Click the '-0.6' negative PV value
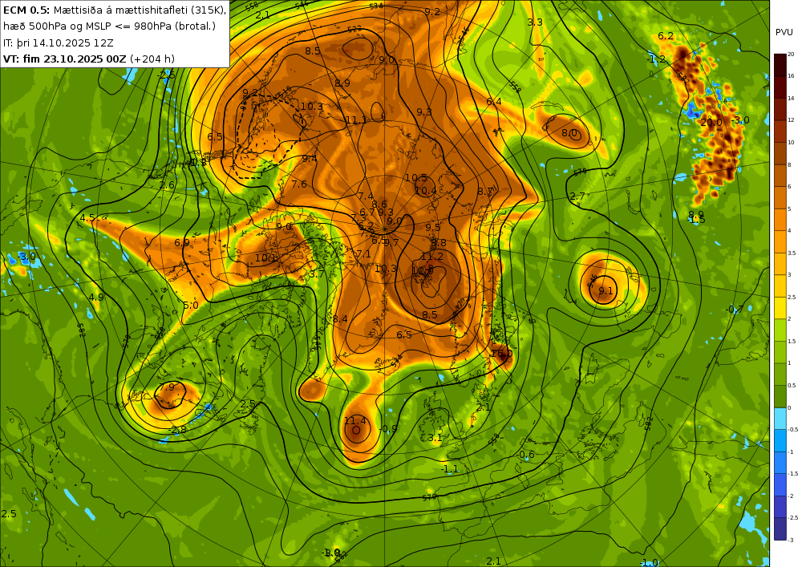Screen dimensions: 802x567 click(525, 455)
